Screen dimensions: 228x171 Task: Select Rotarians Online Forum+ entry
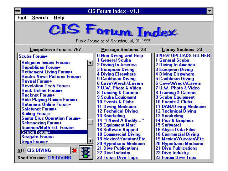(x=46, y=104)
